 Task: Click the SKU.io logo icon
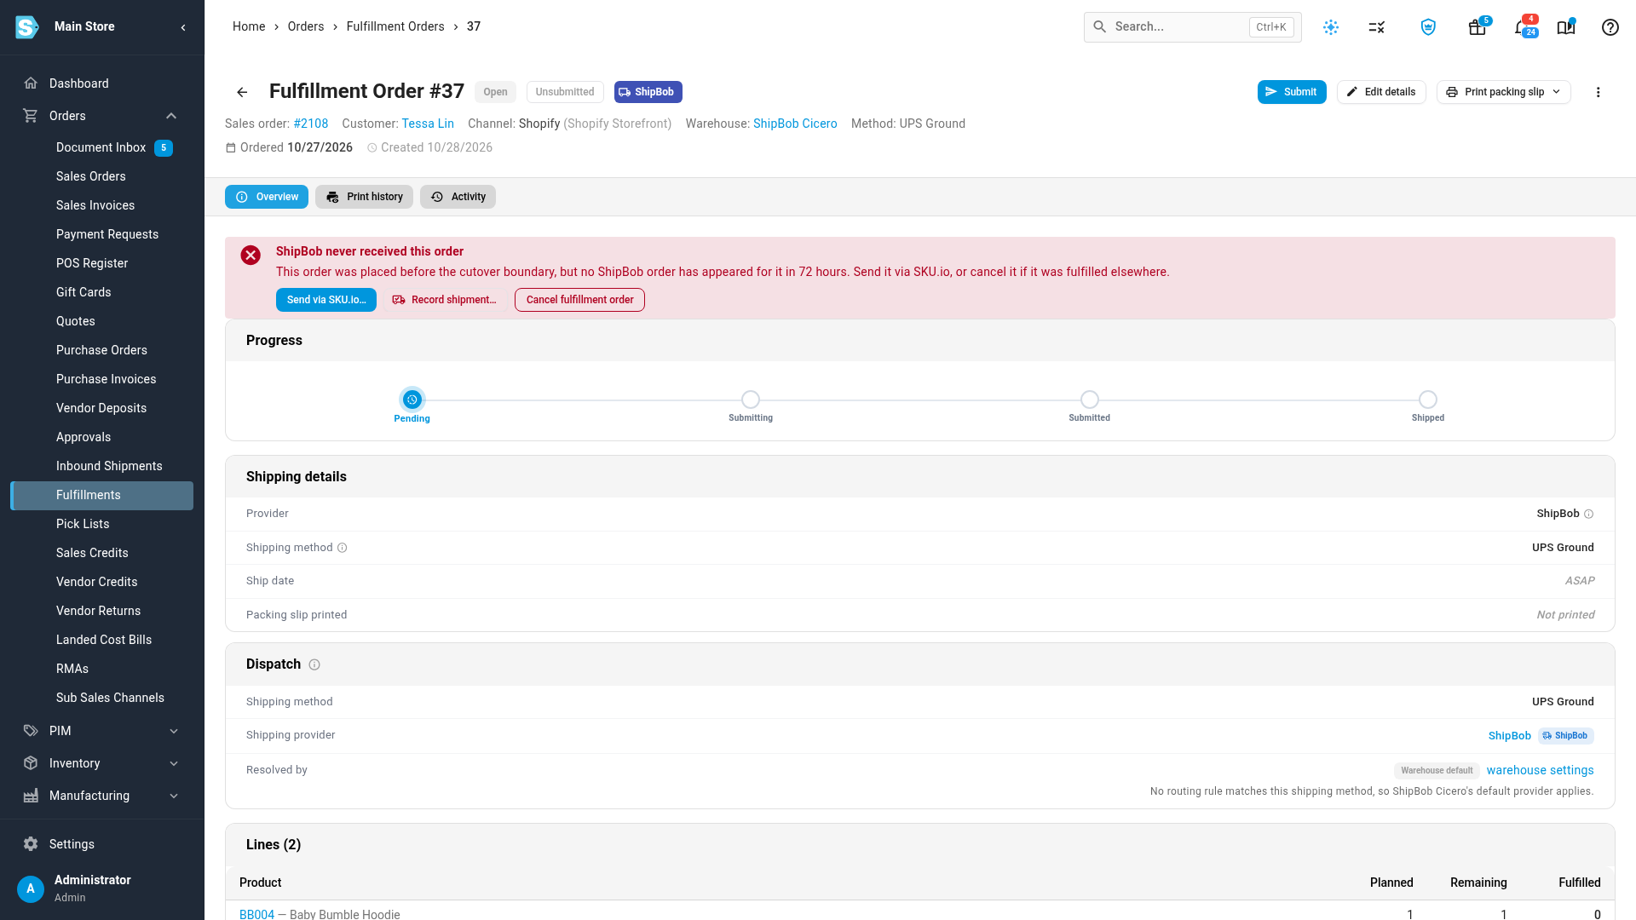tap(27, 27)
